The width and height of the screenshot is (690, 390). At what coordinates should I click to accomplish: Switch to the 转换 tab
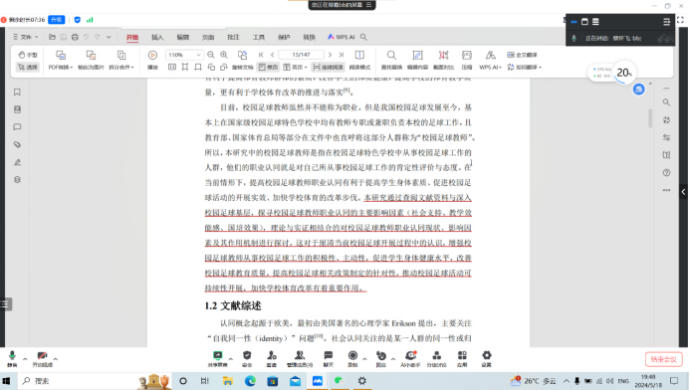pos(309,38)
